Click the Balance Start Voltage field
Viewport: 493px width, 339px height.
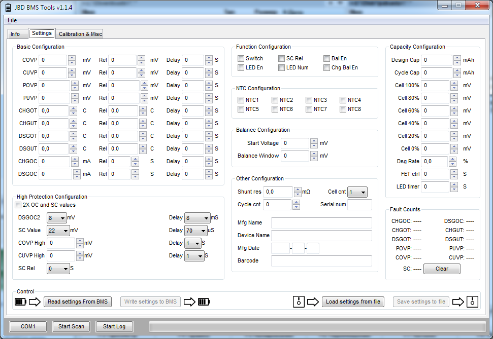(295, 143)
